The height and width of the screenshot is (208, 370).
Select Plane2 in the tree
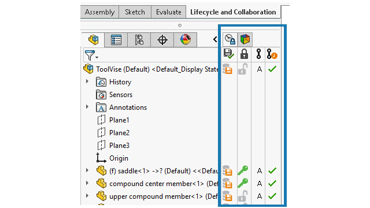[x=120, y=133]
